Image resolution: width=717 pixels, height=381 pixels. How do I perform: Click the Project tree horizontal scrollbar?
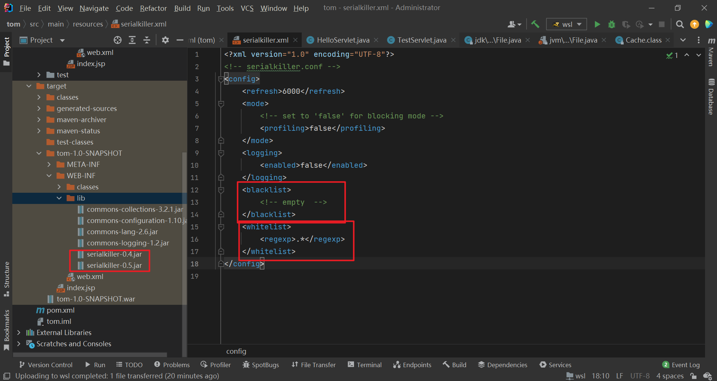click(x=90, y=354)
